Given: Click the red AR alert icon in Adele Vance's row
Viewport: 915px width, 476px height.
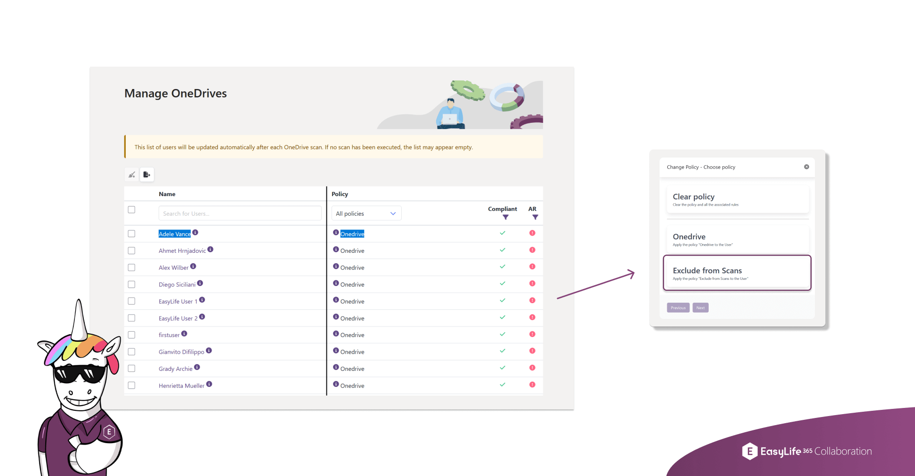Looking at the screenshot, I should tap(532, 233).
